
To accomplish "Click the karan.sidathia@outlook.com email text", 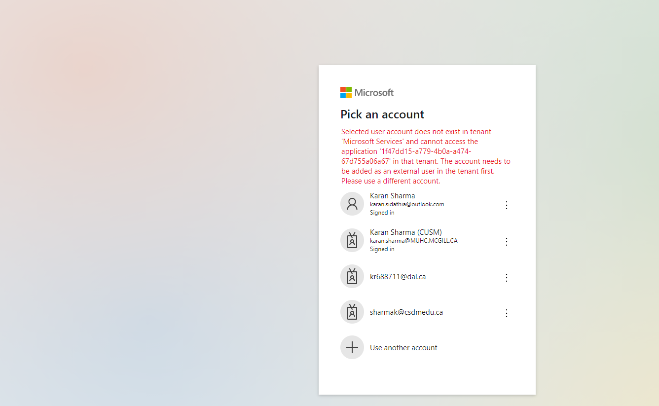I will click(407, 204).
